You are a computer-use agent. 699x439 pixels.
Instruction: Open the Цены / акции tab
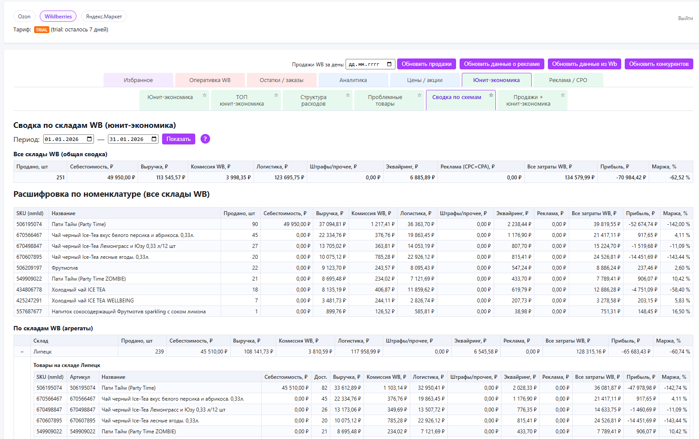(425, 80)
